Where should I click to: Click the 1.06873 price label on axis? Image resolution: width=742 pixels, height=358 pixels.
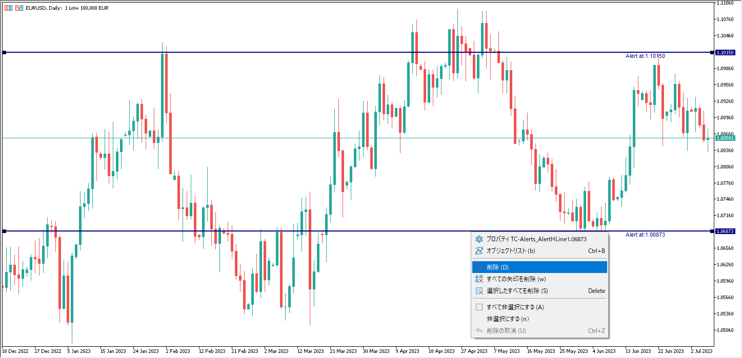tap(726, 231)
